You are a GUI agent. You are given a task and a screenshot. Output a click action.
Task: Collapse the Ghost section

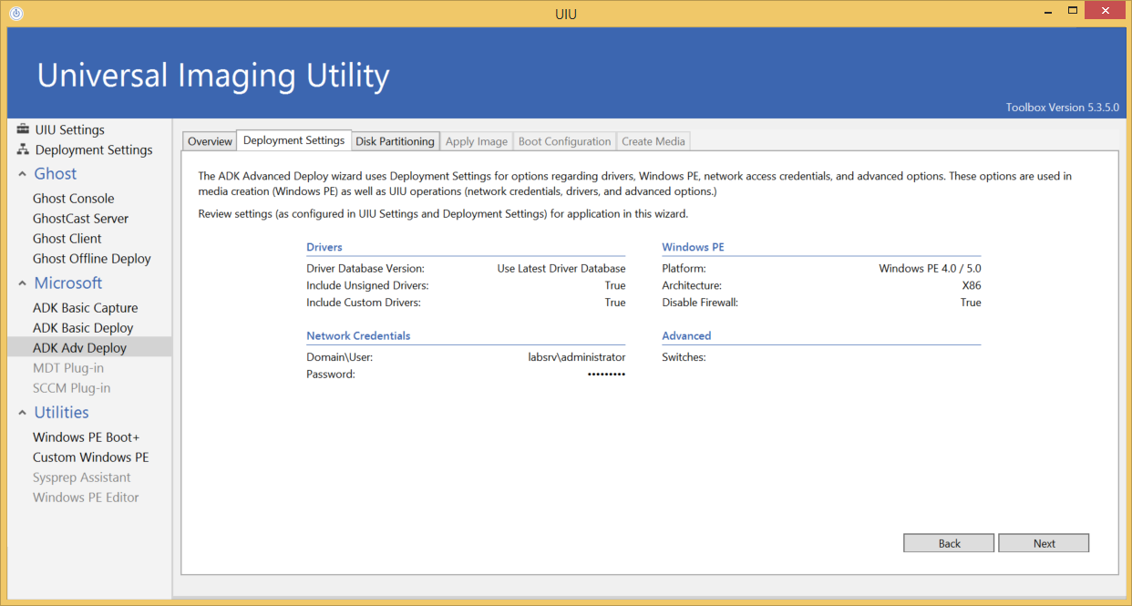click(x=23, y=174)
